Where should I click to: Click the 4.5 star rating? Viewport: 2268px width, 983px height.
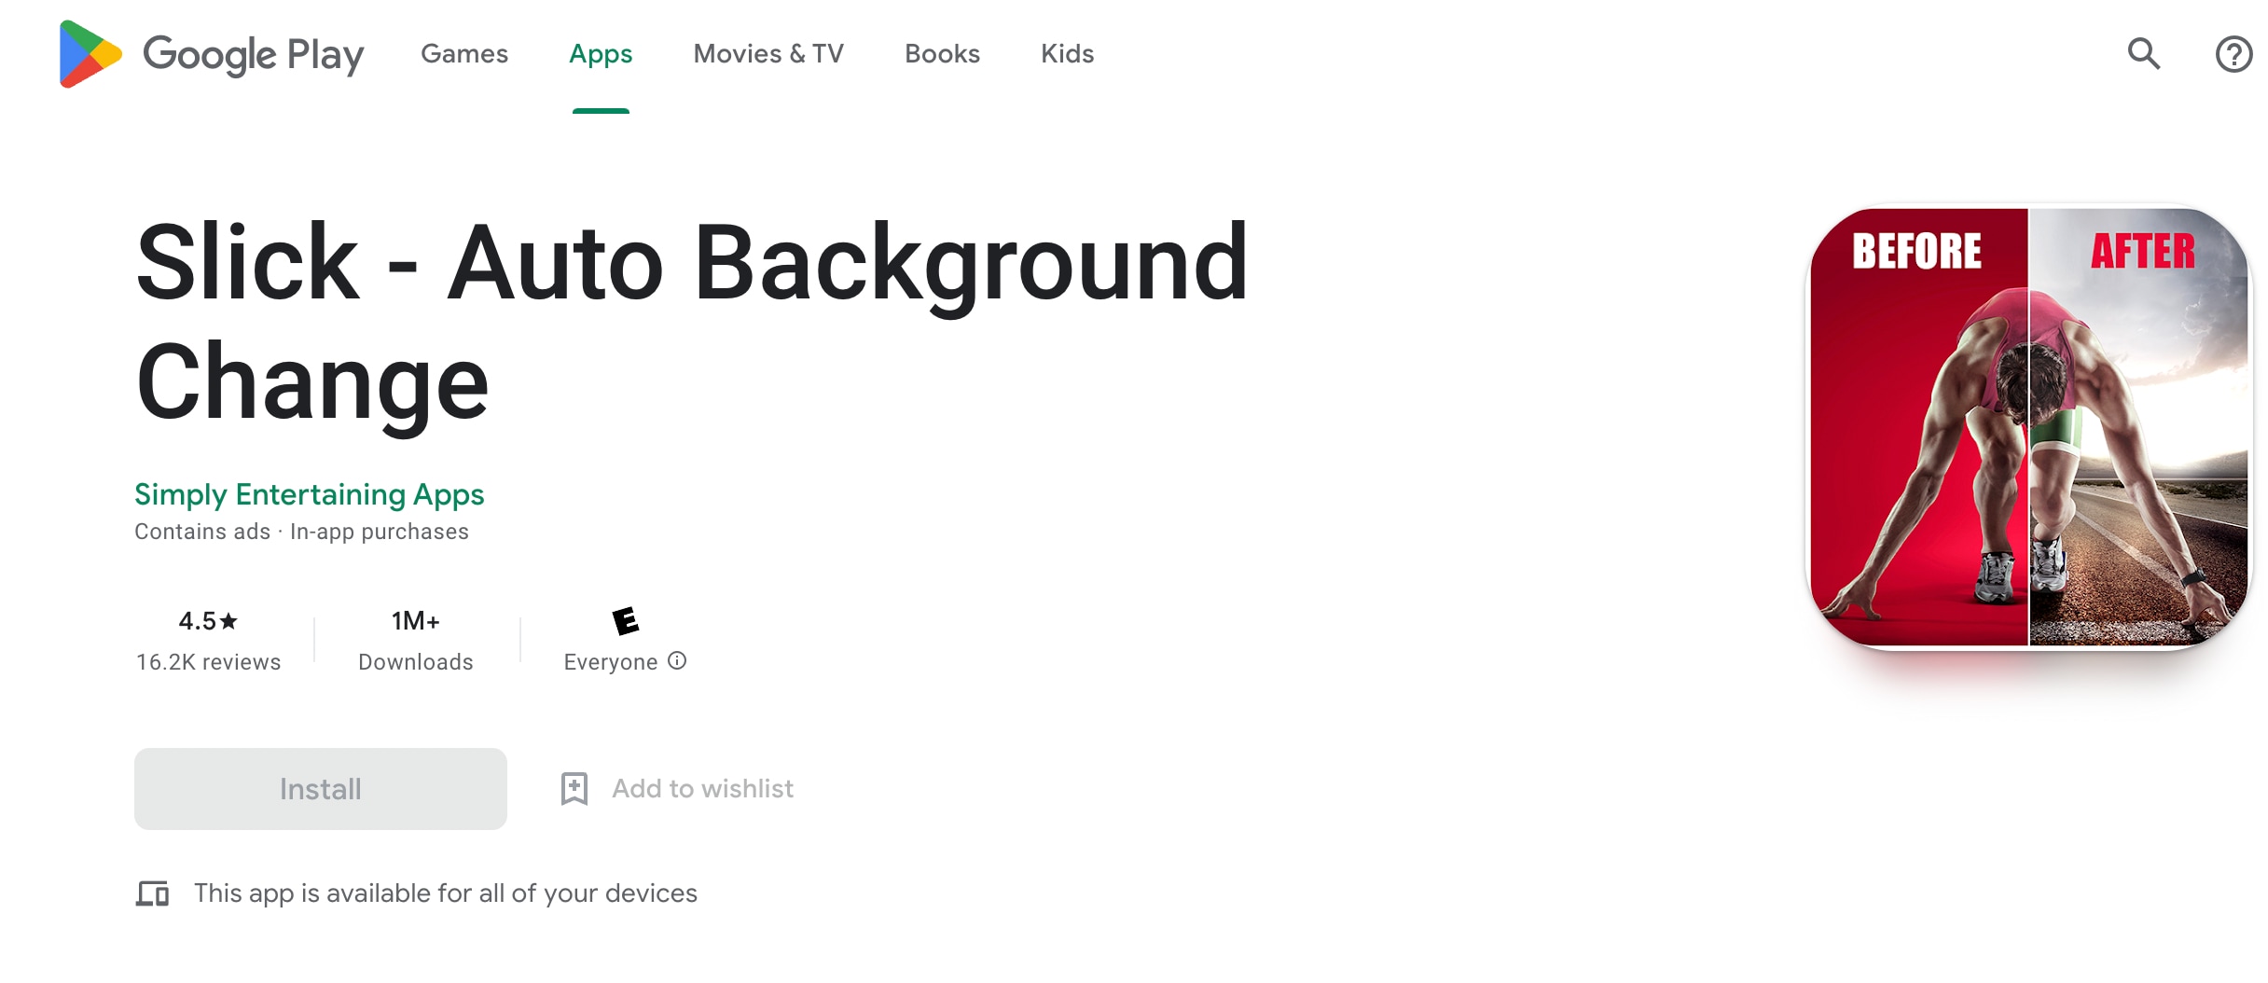coord(209,621)
